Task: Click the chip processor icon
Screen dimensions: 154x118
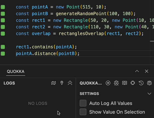Action: pos(133,83)
